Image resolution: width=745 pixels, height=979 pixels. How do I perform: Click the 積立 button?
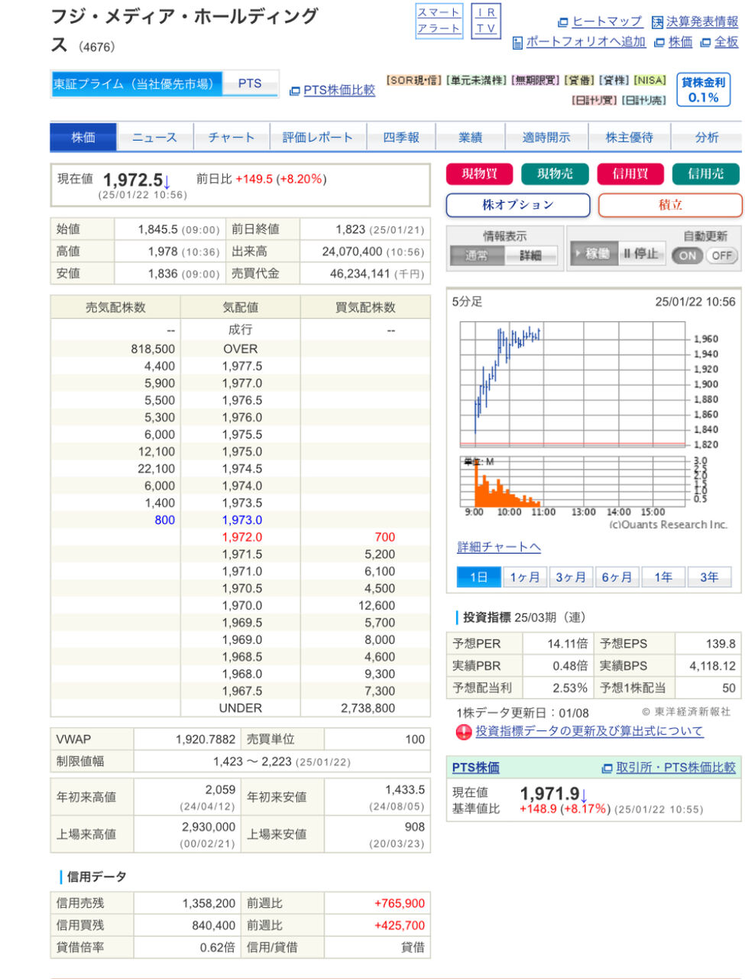(670, 205)
